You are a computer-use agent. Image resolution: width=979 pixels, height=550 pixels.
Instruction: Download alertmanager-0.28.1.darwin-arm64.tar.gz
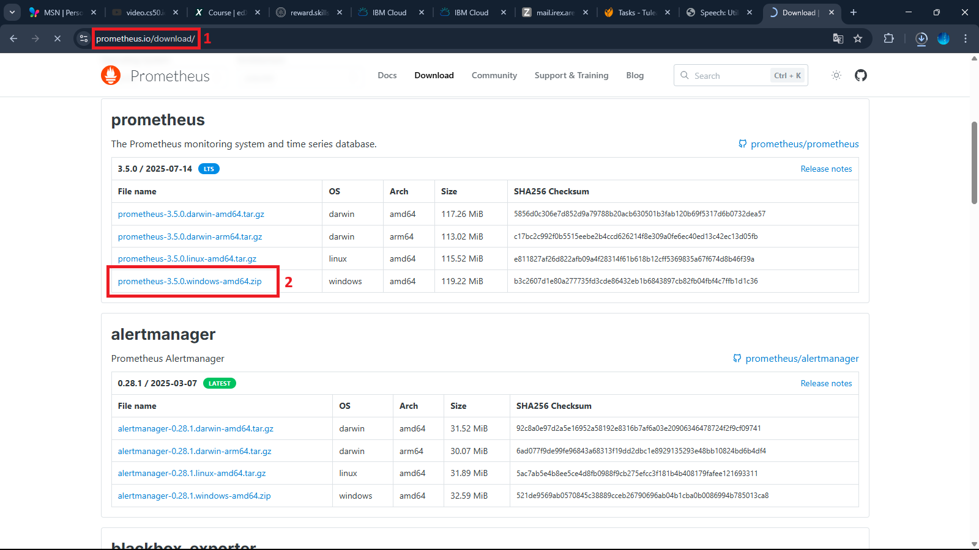coord(195,451)
